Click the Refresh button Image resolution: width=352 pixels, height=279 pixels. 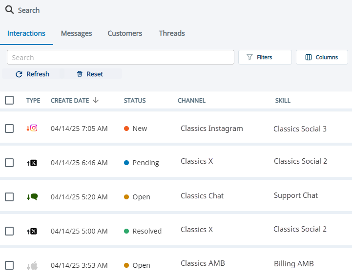[32, 74]
